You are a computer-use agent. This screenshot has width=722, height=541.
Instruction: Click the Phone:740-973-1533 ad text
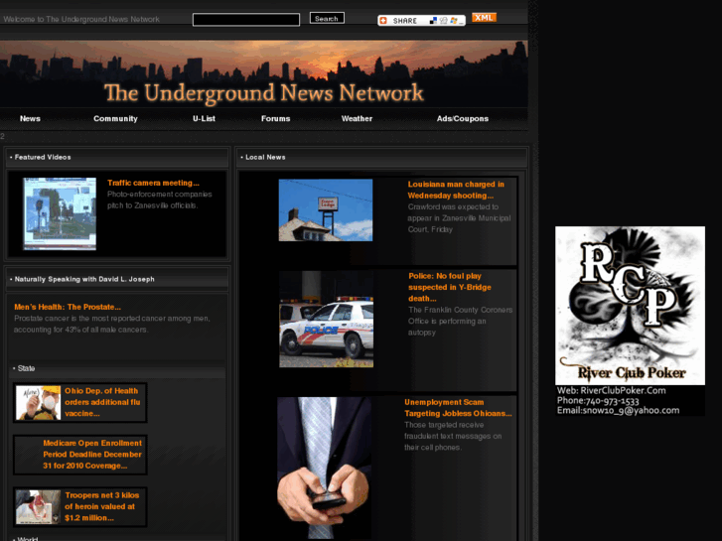[x=598, y=401]
